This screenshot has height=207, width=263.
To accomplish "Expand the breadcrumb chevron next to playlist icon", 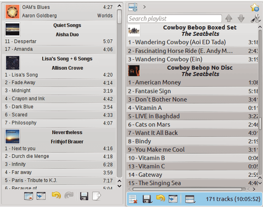I will tap(145, 7).
